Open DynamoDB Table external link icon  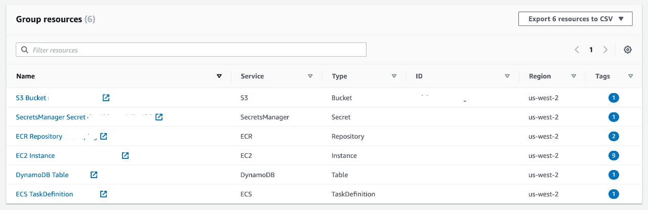coord(94,175)
